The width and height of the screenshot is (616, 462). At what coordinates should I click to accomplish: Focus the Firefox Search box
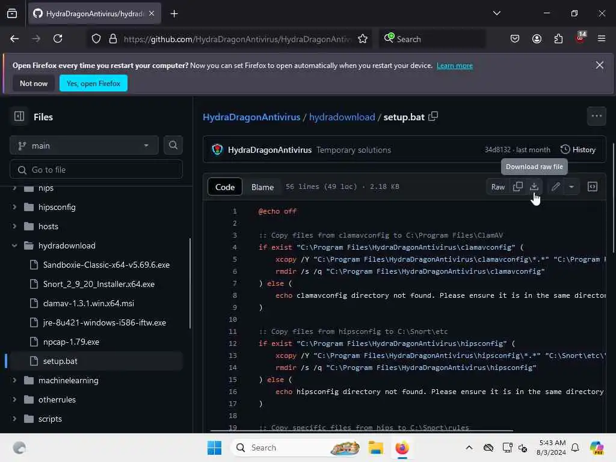pyautogui.click(x=432, y=39)
